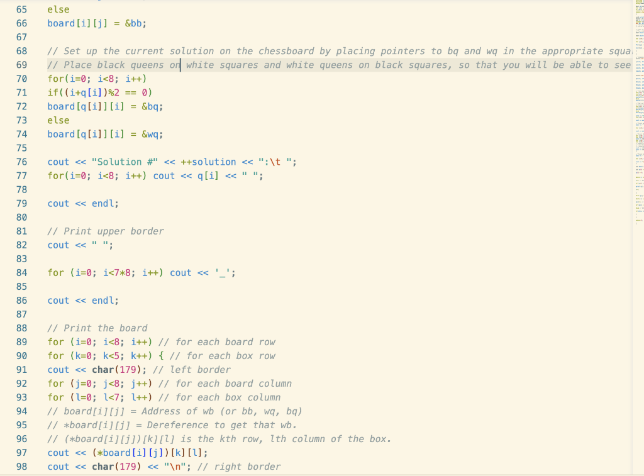Image resolution: width=644 pixels, height=476 pixels.
Task: Click line number 76 in the gutter
Action: point(22,162)
